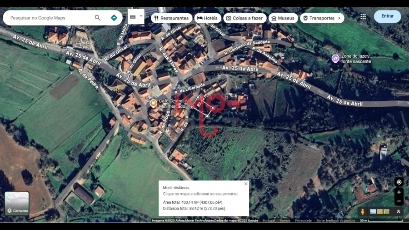
Task: Toggle the Camadas layers view
Action: pyautogui.click(x=17, y=203)
